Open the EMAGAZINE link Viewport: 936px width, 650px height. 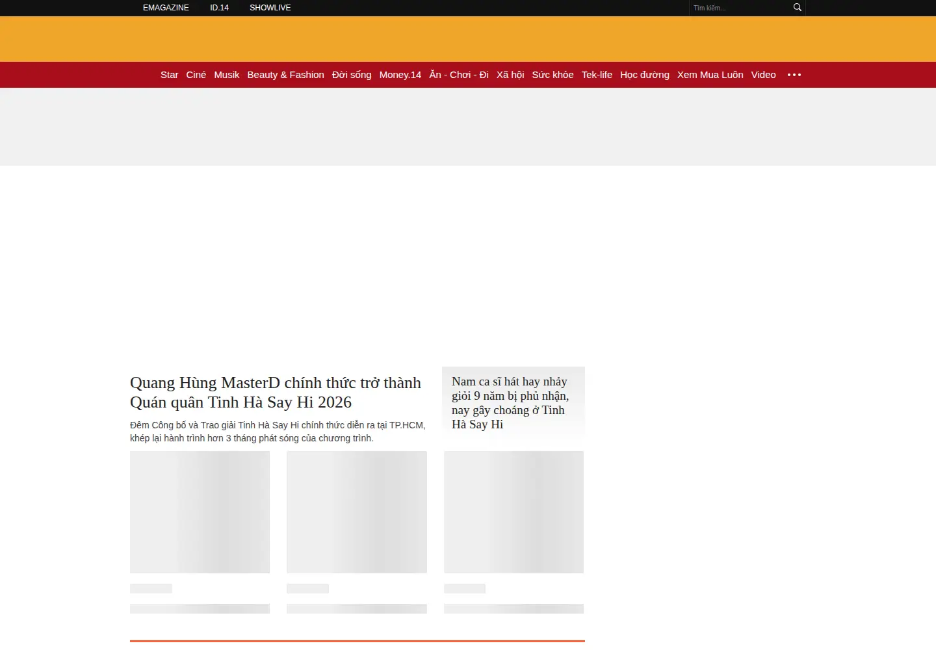(x=166, y=8)
